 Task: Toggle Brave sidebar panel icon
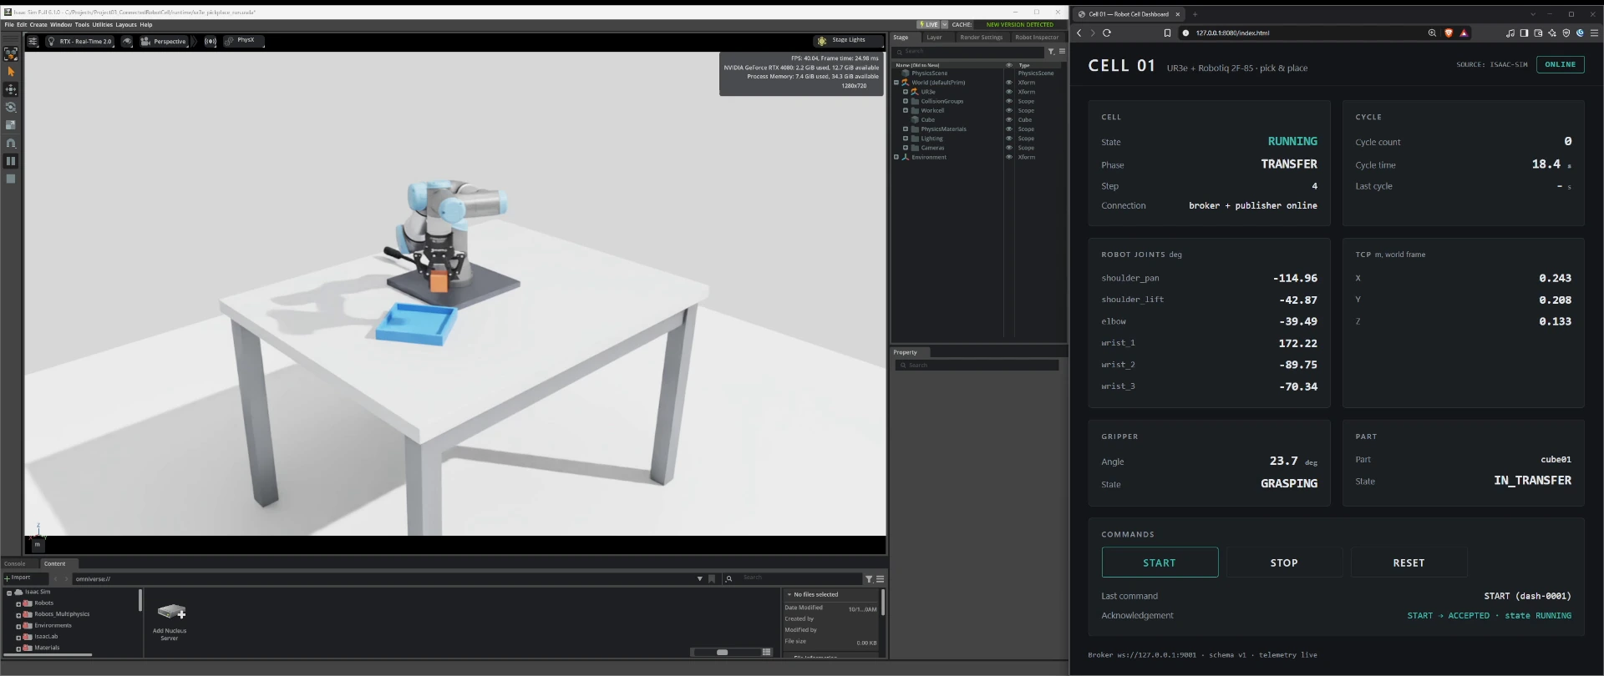pyautogui.click(x=1524, y=33)
